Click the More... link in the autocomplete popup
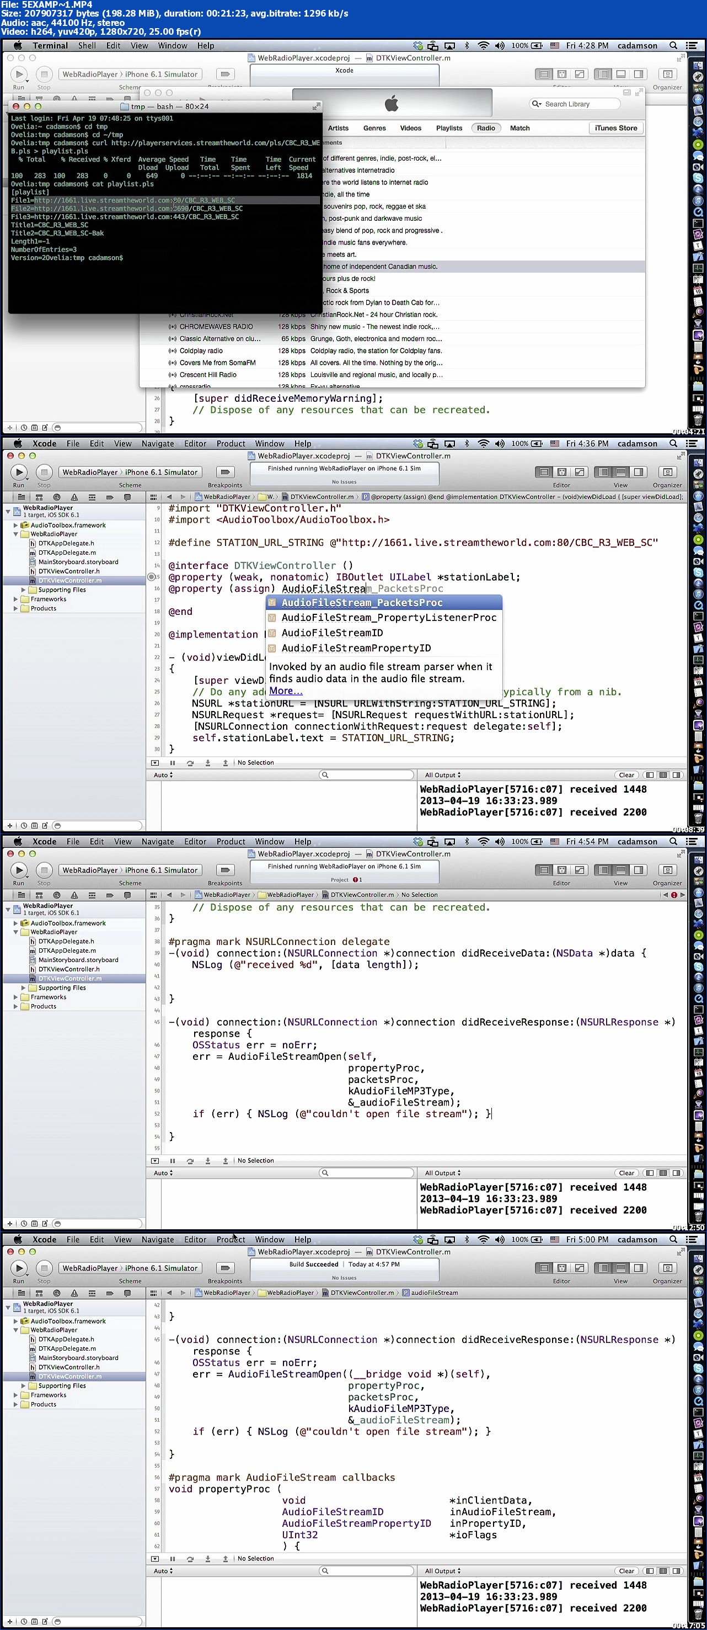707x1630 pixels. tap(286, 691)
